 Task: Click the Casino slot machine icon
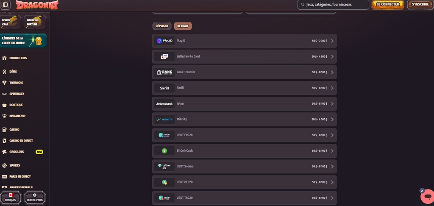pyautogui.click(x=4, y=130)
